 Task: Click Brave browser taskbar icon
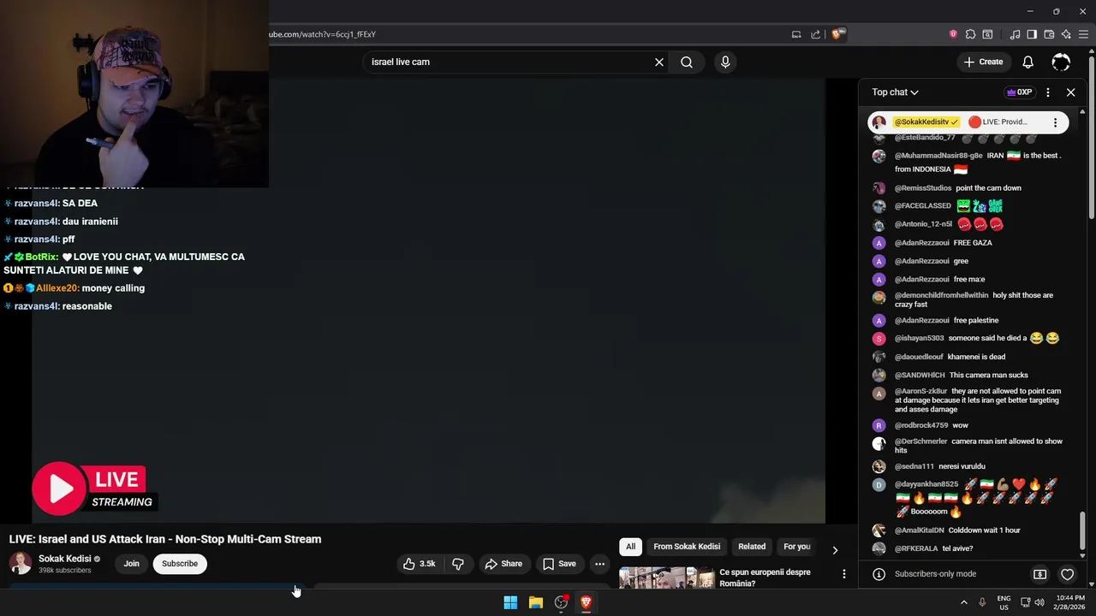(x=587, y=602)
